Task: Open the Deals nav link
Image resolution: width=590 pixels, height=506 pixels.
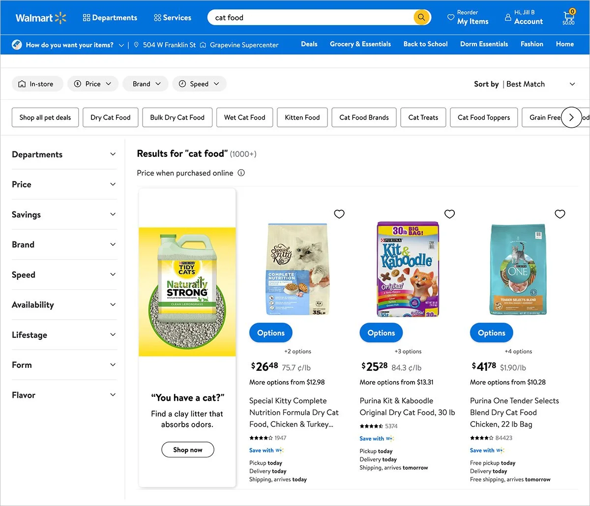Action: click(309, 44)
